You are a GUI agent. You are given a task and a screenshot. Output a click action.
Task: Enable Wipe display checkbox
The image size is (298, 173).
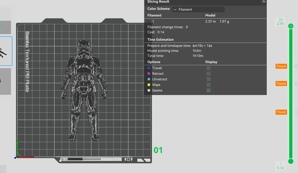(x=209, y=85)
